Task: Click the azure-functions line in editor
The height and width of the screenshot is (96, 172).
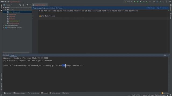Action: tap(46, 16)
